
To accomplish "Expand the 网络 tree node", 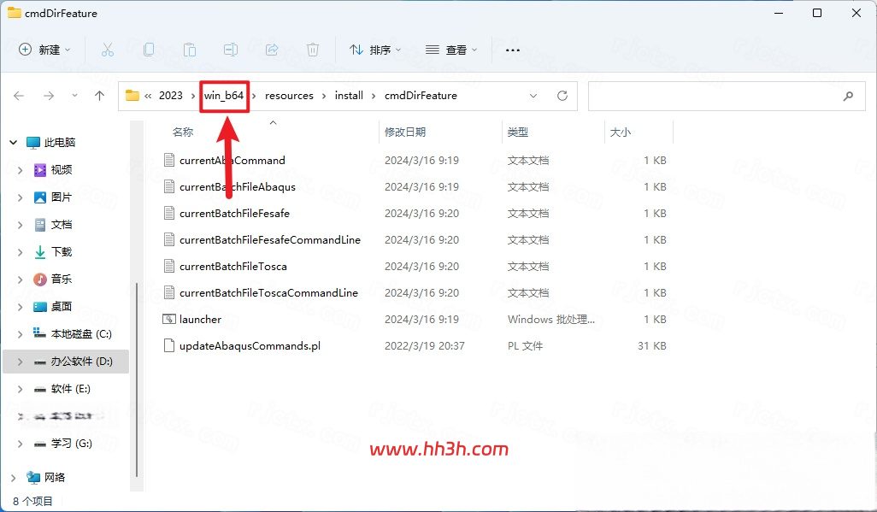I will pyautogui.click(x=14, y=477).
